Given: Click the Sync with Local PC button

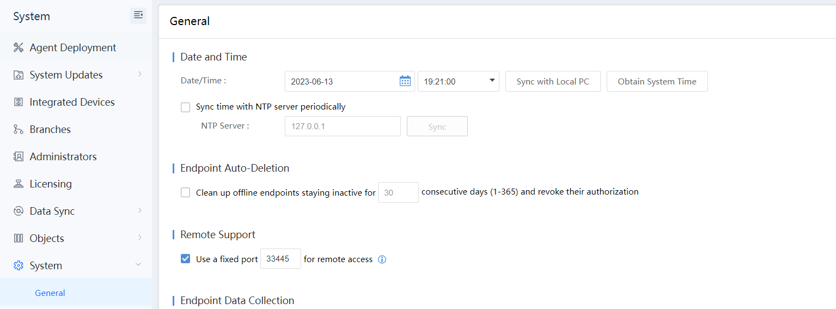Looking at the screenshot, I should tap(553, 81).
